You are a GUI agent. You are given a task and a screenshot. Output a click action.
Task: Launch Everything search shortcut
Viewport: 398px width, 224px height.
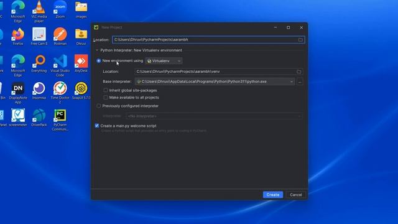[39, 63]
